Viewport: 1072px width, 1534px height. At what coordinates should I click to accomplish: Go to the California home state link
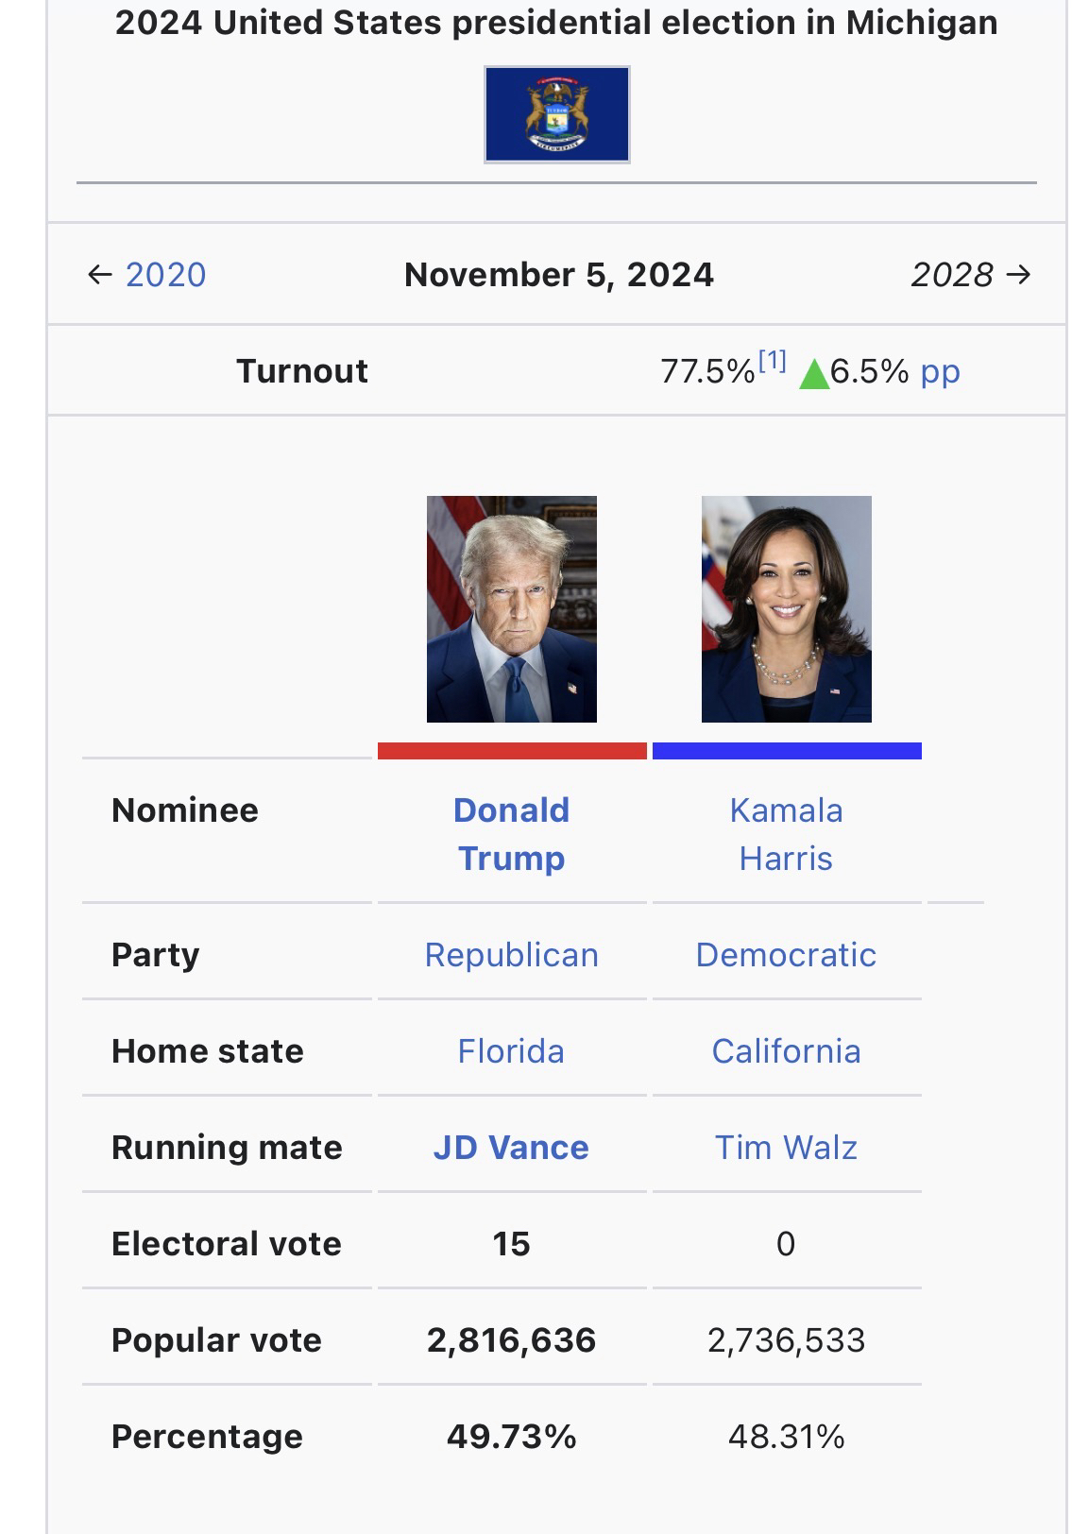coord(786,1051)
